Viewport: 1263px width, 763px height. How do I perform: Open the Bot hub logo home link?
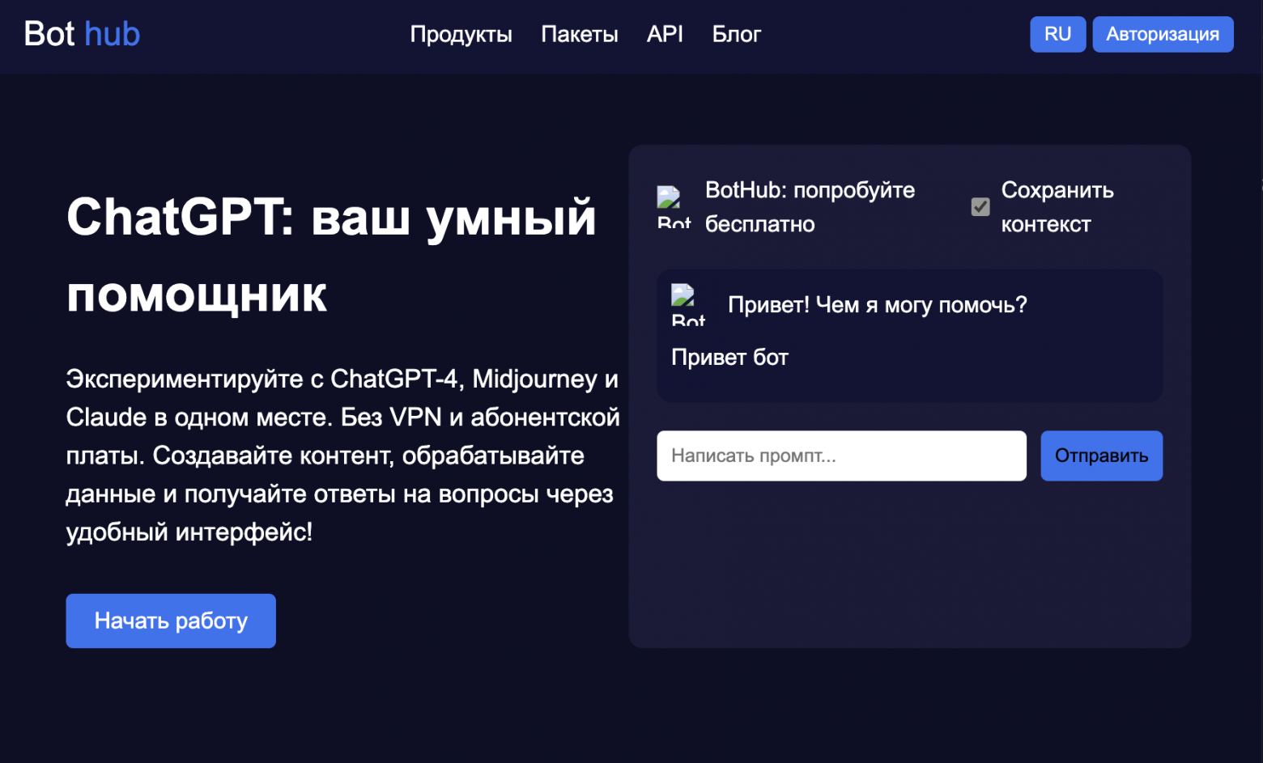[x=82, y=34]
